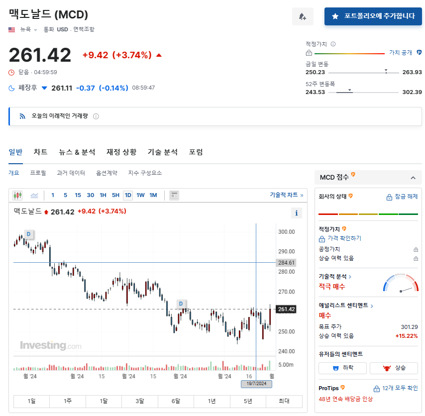
Task: Set chart interval to 30 minutes
Action: click(91, 195)
